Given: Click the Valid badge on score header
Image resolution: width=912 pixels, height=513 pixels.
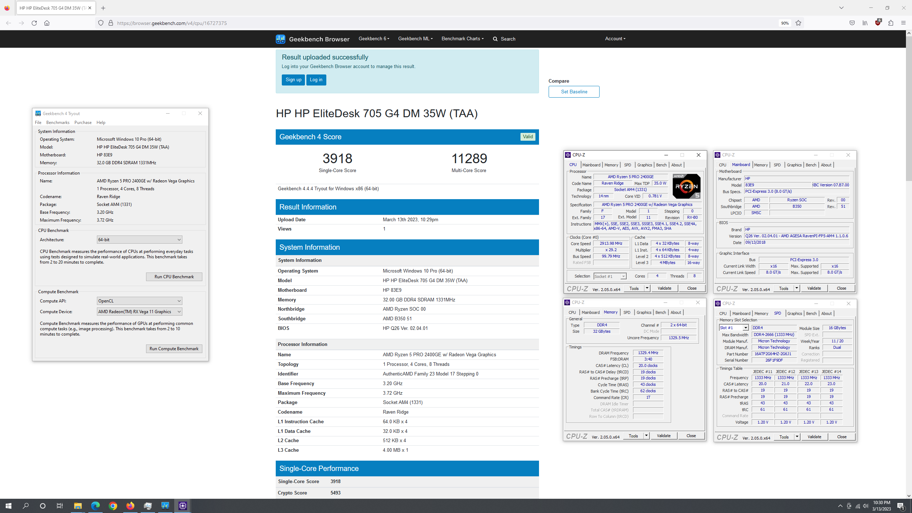Looking at the screenshot, I should [x=528, y=137].
